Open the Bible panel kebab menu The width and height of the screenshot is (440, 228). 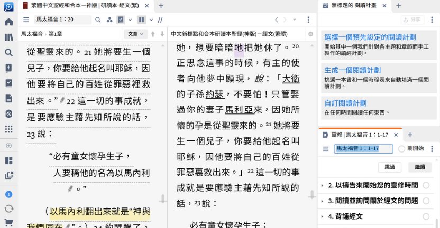pyautogui.click(x=308, y=20)
